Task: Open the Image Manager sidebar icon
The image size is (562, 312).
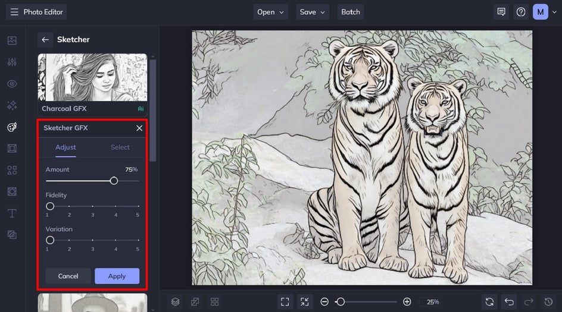Action: click(12, 40)
